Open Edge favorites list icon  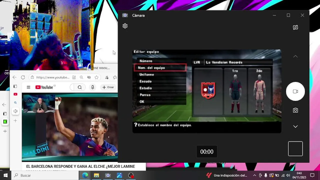click(x=115, y=77)
